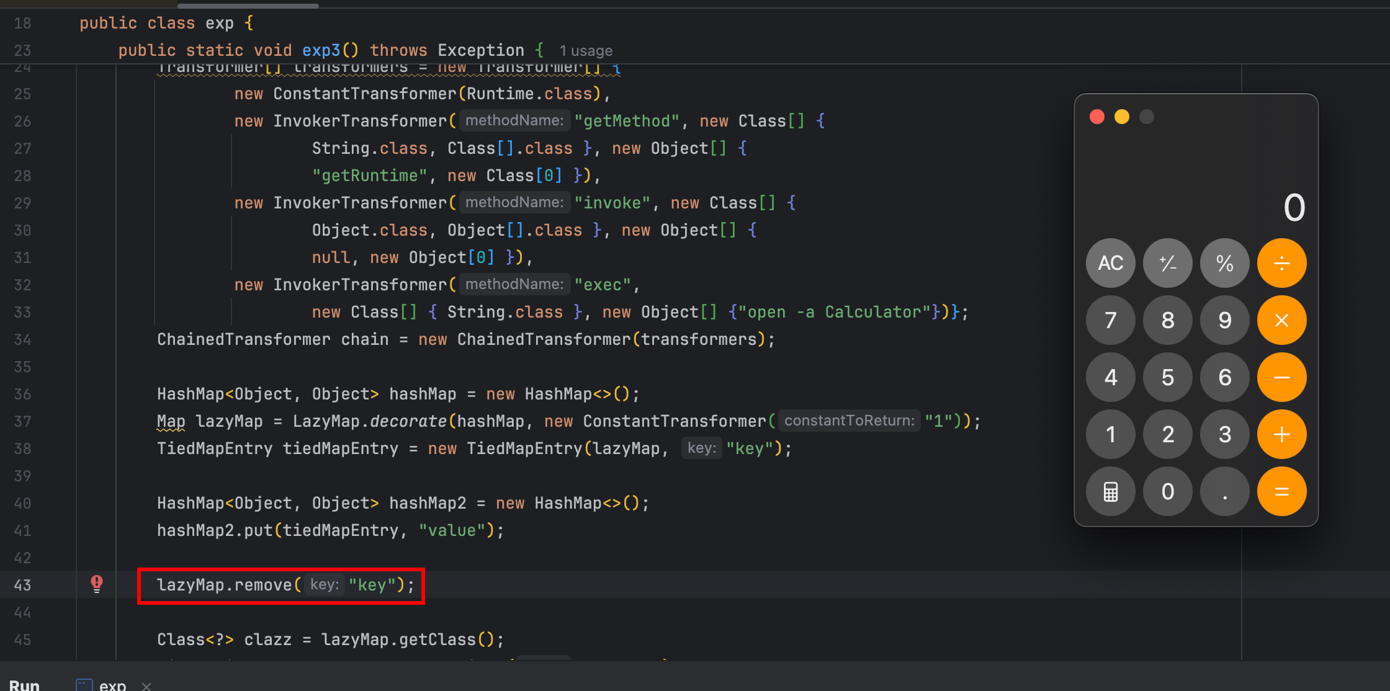The height and width of the screenshot is (691, 1390).
Task: Click digit 5 in Calculator
Action: pos(1168,377)
